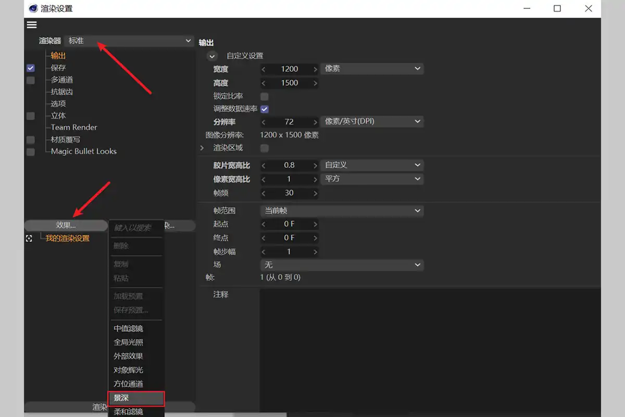This screenshot has height=417, width=625.
Task: Select 抗锯齿 in the settings list
Action: coord(62,92)
